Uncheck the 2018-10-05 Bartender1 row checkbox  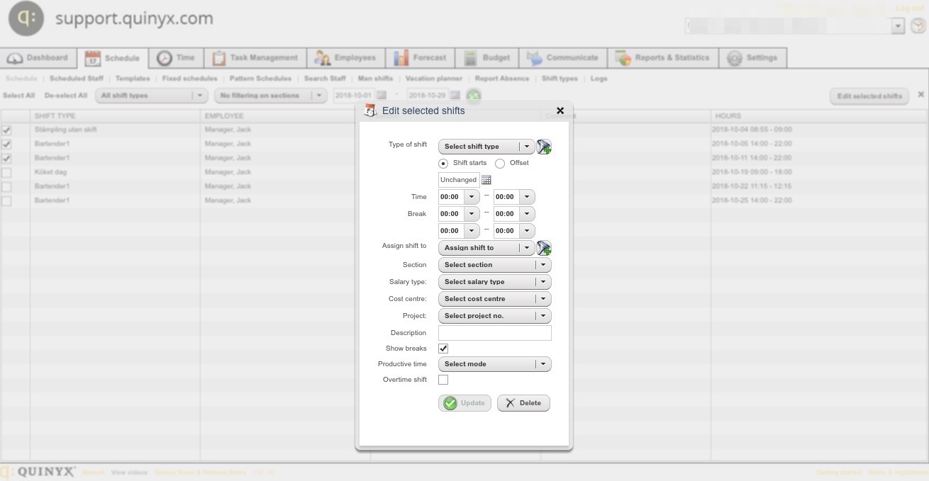point(6,145)
